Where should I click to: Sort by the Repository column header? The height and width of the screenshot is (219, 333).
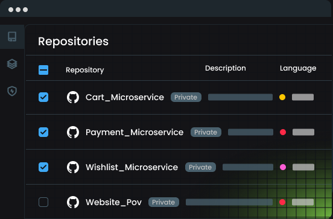tap(85, 70)
